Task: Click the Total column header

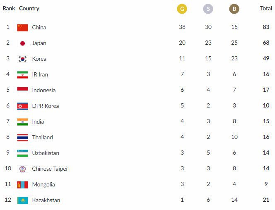Action: point(266,8)
